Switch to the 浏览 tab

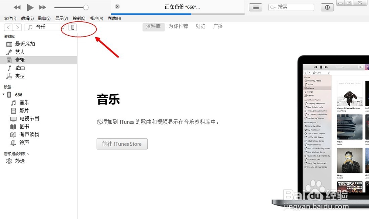tap(200, 26)
